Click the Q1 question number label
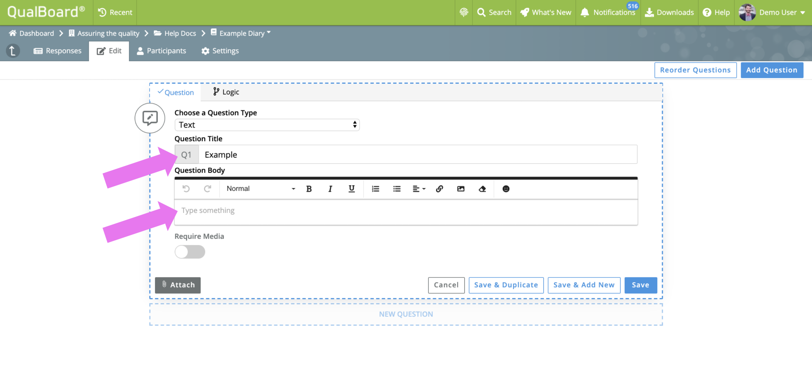This screenshot has height=378, width=812. point(187,155)
